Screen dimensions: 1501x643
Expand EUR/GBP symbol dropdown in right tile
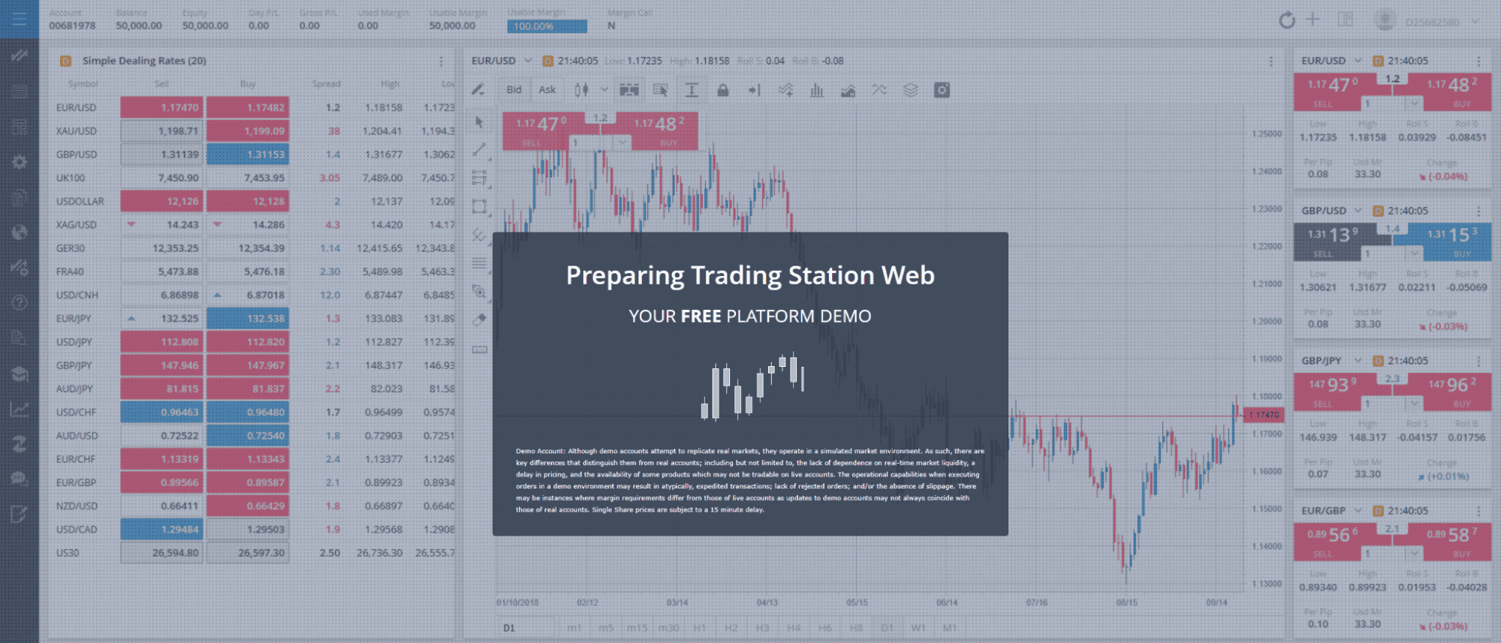click(x=1358, y=511)
